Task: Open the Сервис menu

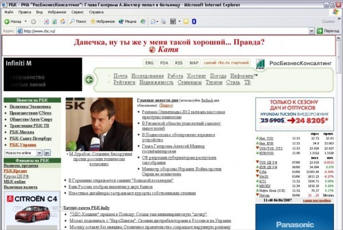Action: 78,11
